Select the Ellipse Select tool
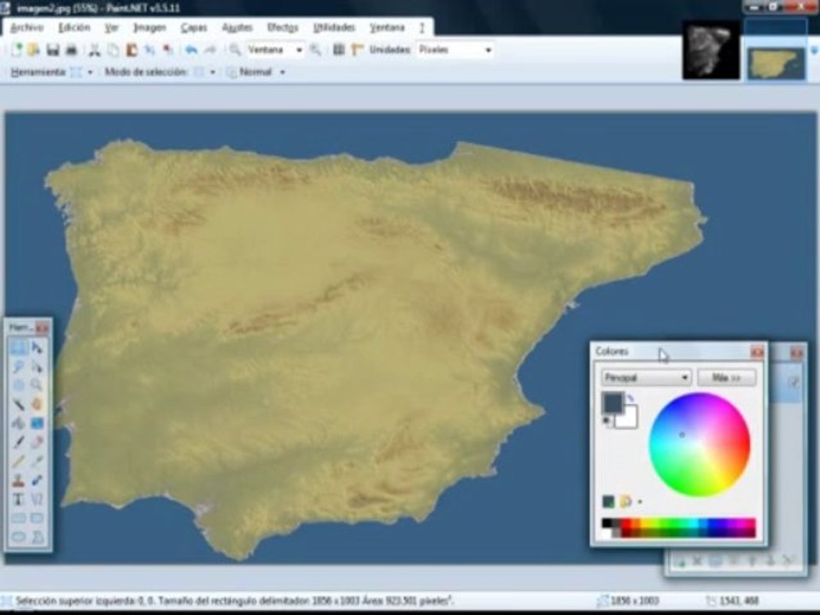Viewport: 820px width, 615px height. point(18,385)
